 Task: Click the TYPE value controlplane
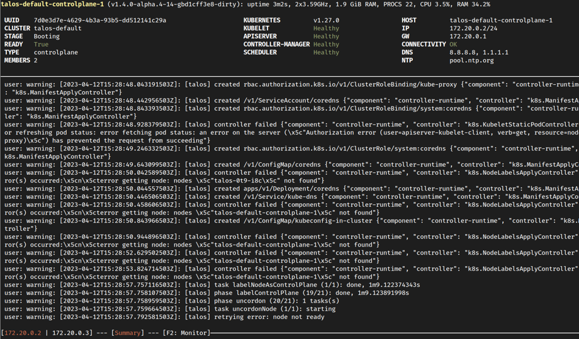[x=56, y=52]
